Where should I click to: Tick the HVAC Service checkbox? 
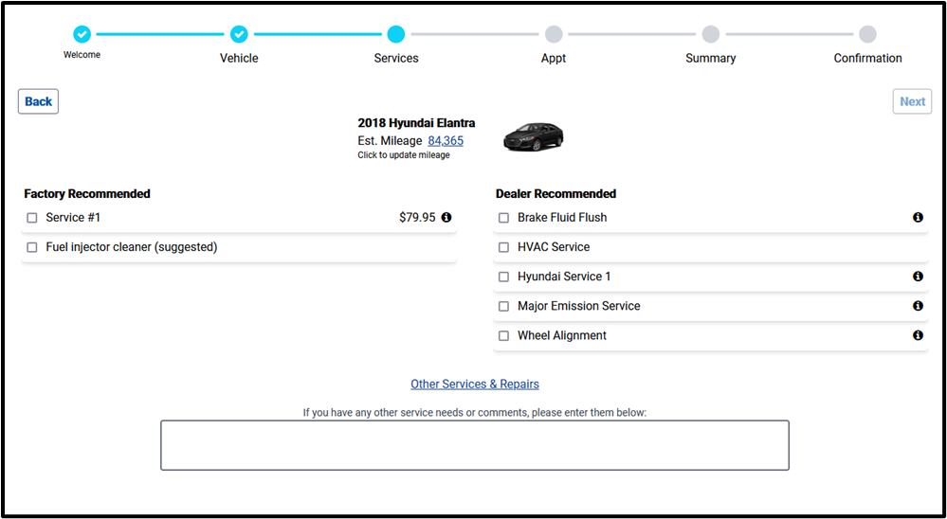504,247
